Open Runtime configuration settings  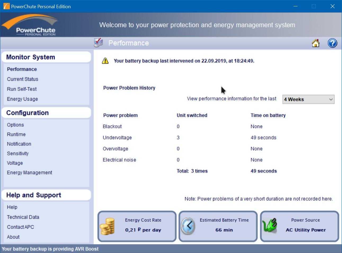tap(16, 134)
